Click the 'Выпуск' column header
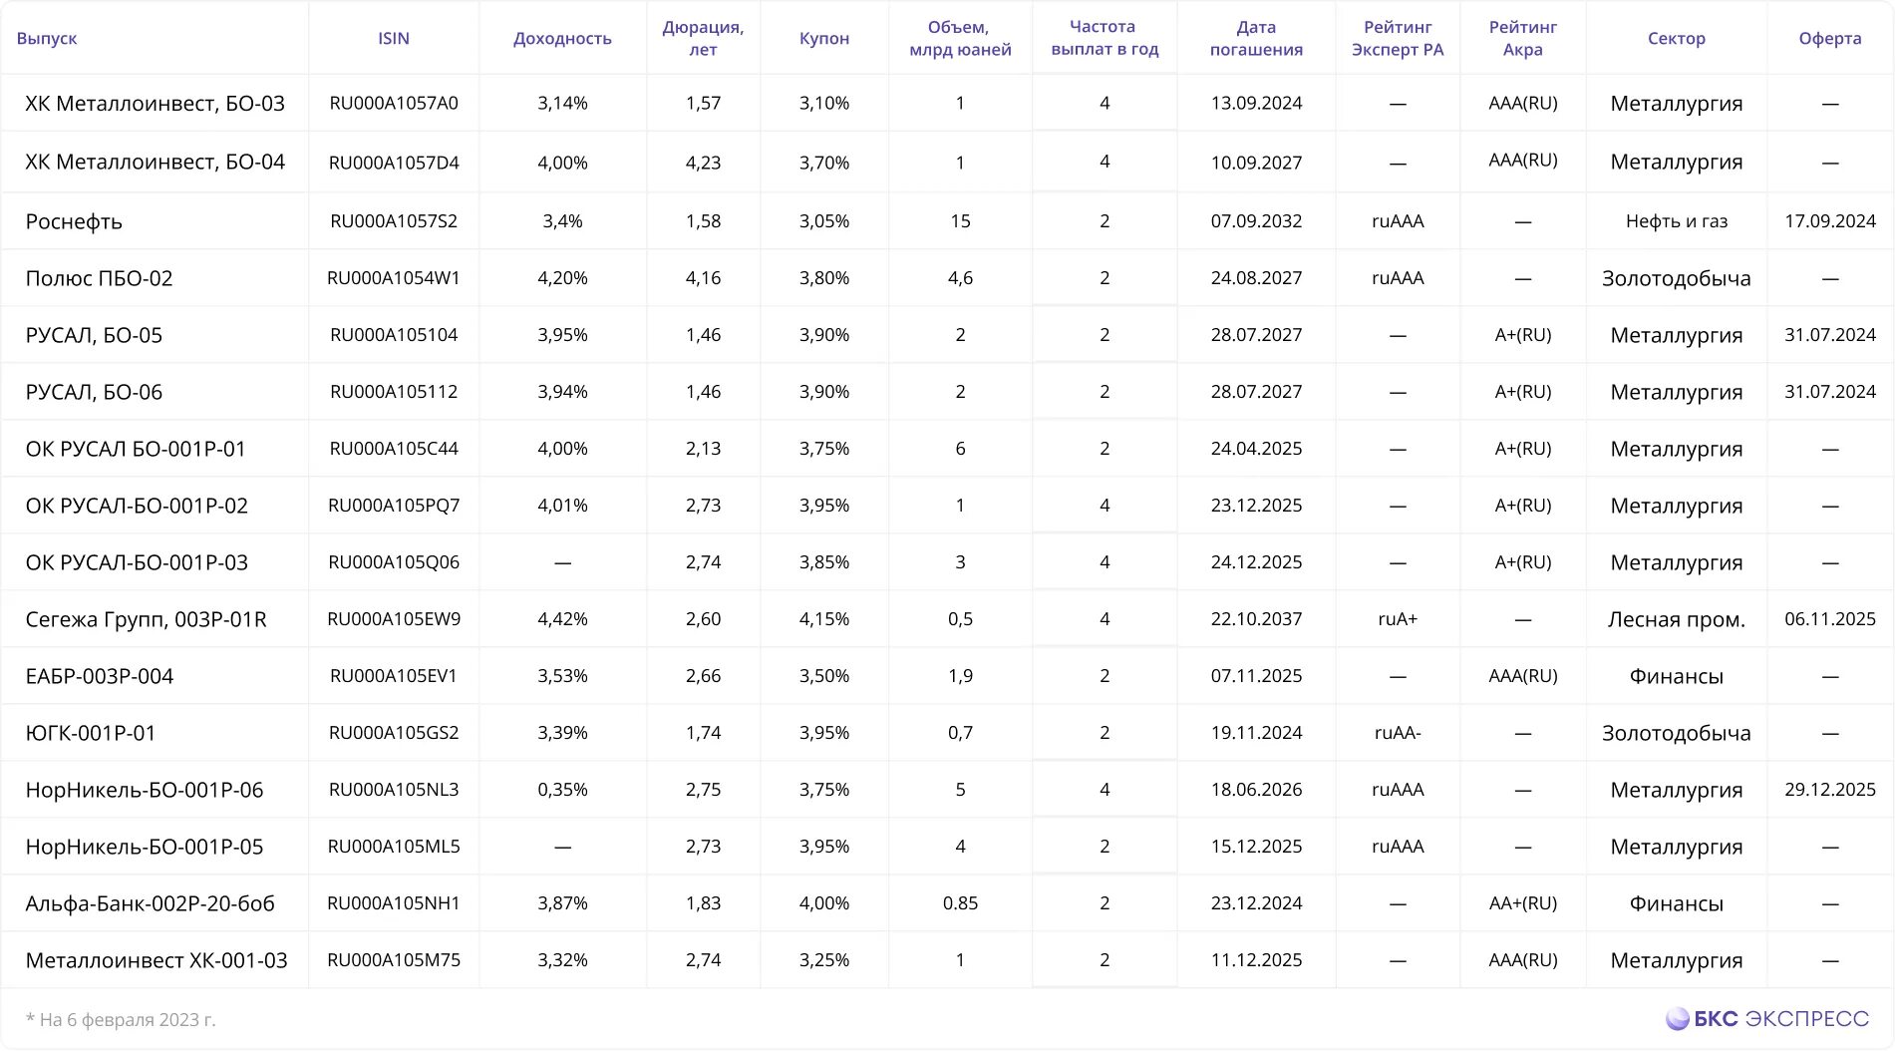1895x1051 pixels. coord(47,38)
